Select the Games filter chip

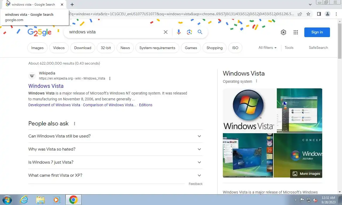coord(191,48)
